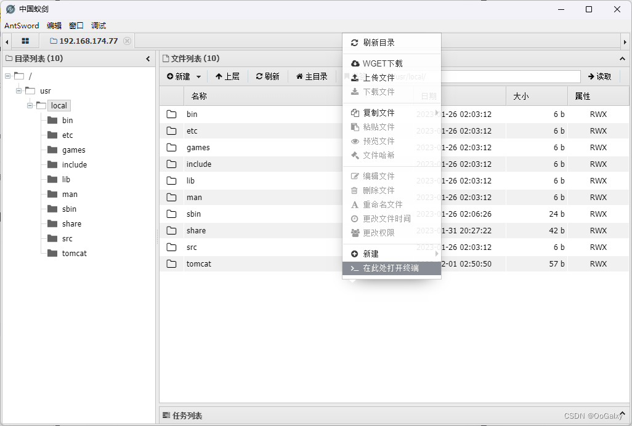Collapse the root / tree node

(x=7, y=76)
